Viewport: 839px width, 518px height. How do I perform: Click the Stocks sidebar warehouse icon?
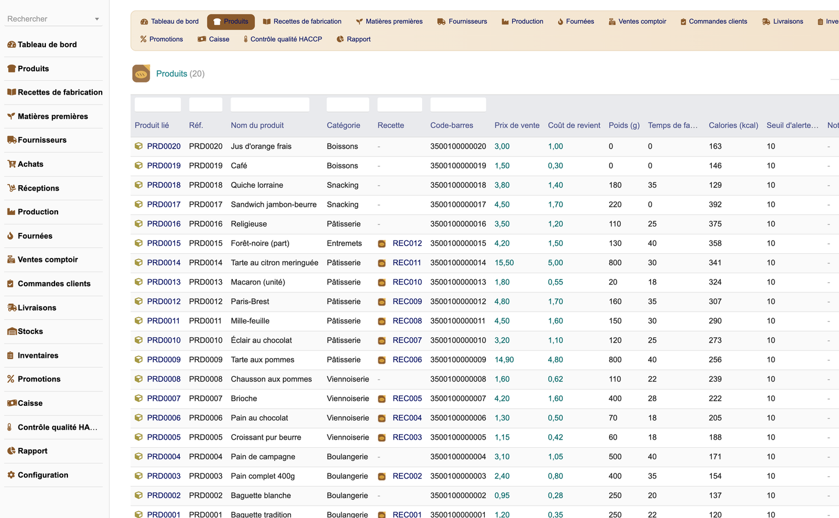pyautogui.click(x=11, y=331)
